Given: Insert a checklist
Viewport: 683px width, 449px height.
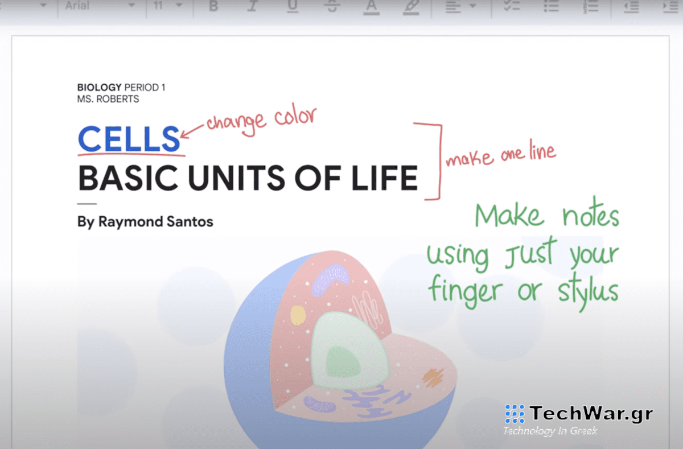Looking at the screenshot, I should (512, 6).
